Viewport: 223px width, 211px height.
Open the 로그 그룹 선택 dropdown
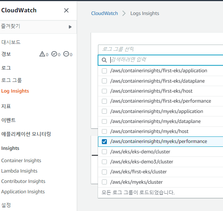pos(160,50)
